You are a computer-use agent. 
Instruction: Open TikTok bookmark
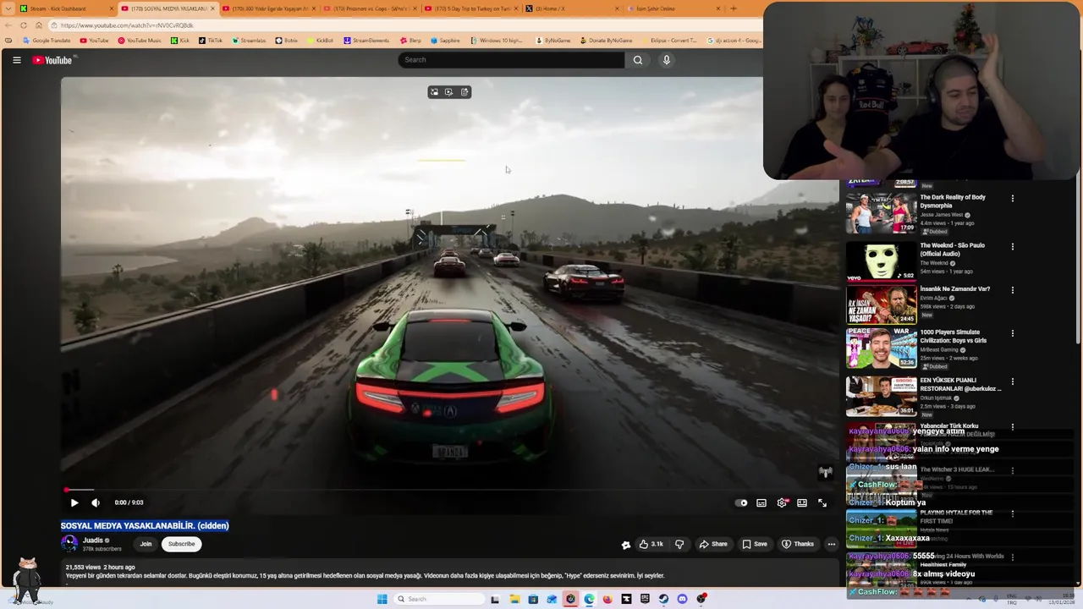coord(211,41)
